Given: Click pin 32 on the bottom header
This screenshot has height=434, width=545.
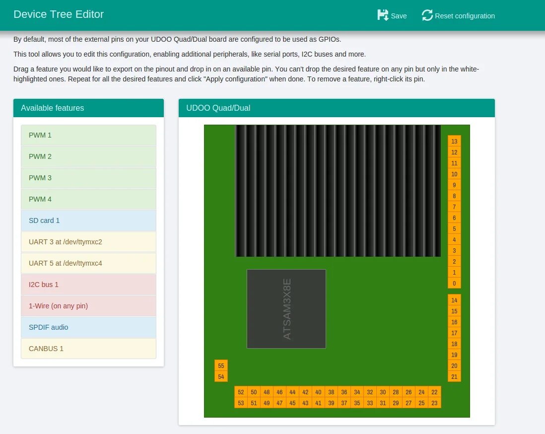Looking at the screenshot, I should pos(370,392).
